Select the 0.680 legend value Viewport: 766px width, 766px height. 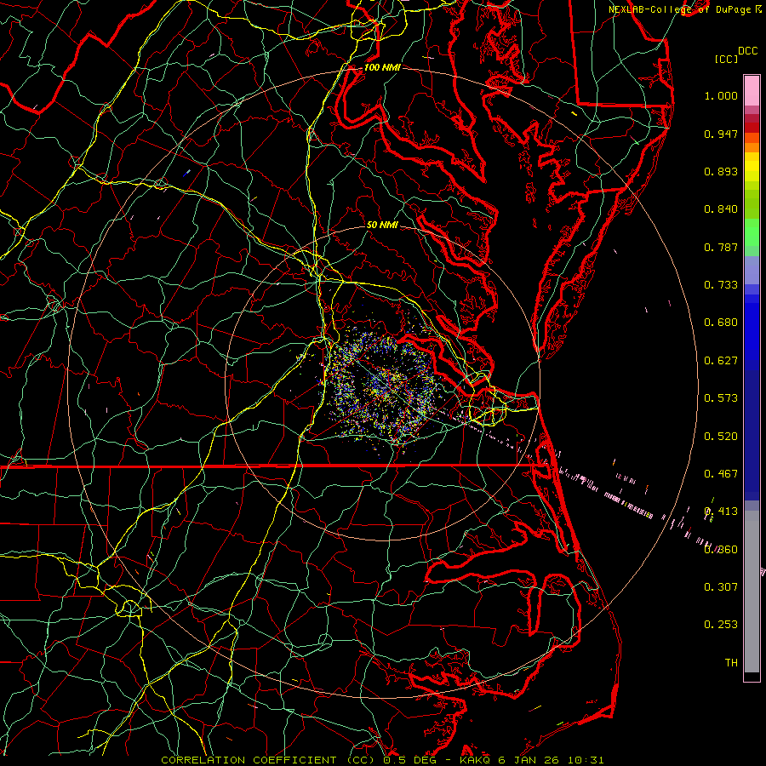click(721, 323)
